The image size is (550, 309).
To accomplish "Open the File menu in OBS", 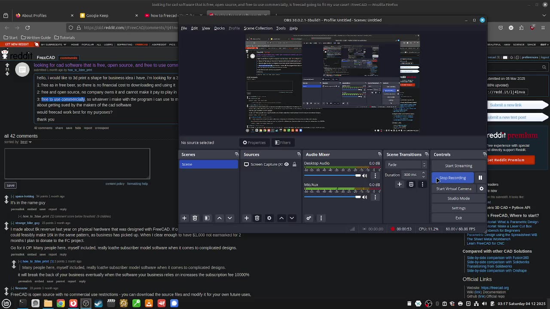I will (x=184, y=28).
